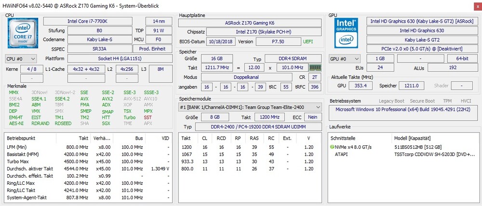Select the Ring/LLC Max row
This screenshot has width=482, height=206.
88,183
